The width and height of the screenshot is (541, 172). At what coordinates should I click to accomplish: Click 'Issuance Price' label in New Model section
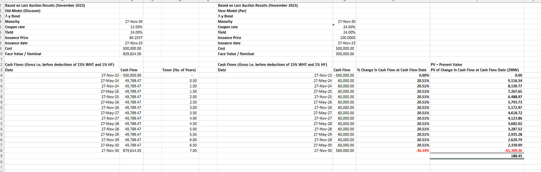coord(229,38)
